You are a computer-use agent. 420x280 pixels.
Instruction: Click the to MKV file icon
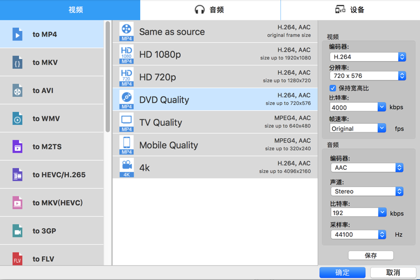tap(17, 62)
